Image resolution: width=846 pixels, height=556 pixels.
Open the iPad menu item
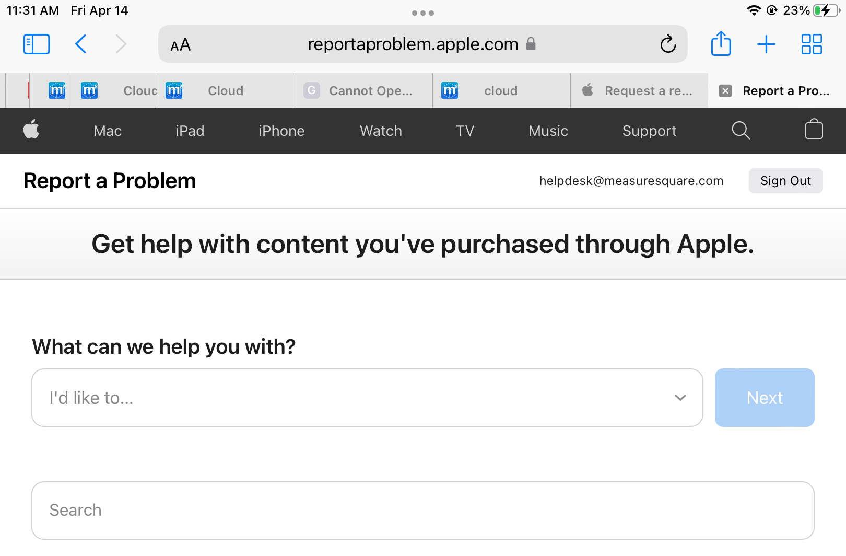pyautogui.click(x=190, y=131)
